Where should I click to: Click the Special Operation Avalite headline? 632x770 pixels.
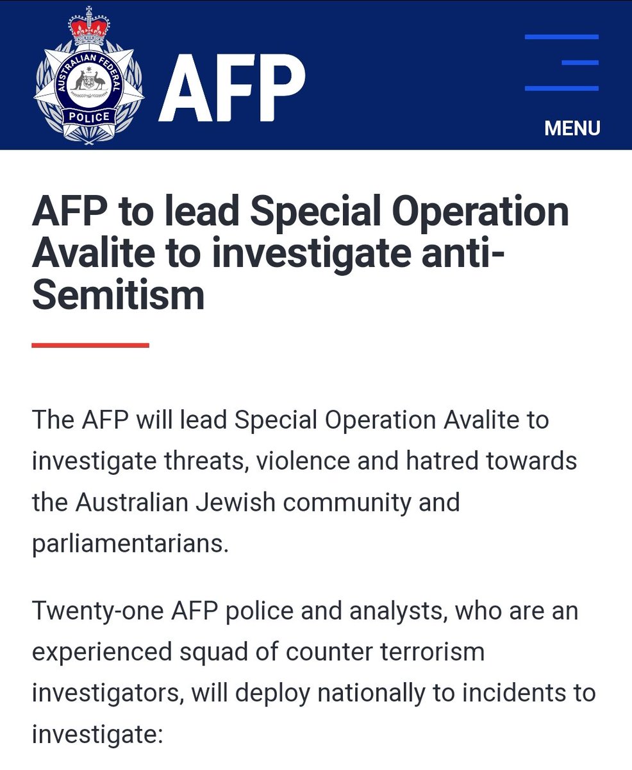(300, 253)
